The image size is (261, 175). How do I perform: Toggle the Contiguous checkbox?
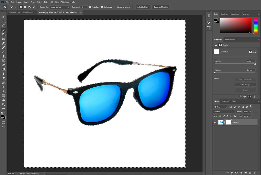tap(102, 7)
